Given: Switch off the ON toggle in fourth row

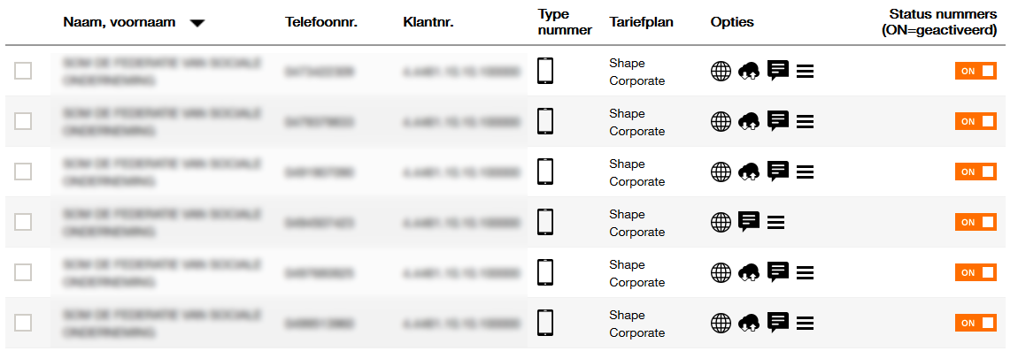Looking at the screenshot, I should (976, 222).
